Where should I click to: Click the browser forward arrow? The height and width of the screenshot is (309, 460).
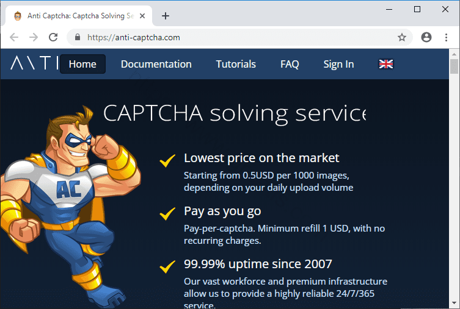[x=34, y=37]
